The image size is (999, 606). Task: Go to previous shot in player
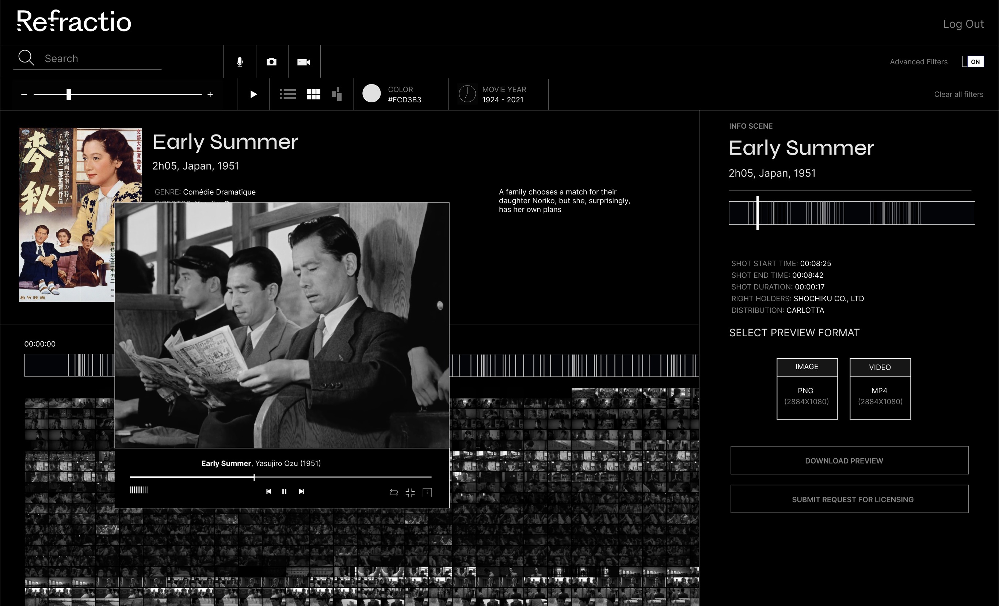268,491
